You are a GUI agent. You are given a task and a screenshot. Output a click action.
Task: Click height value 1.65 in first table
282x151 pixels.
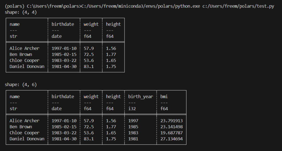pos(111,61)
